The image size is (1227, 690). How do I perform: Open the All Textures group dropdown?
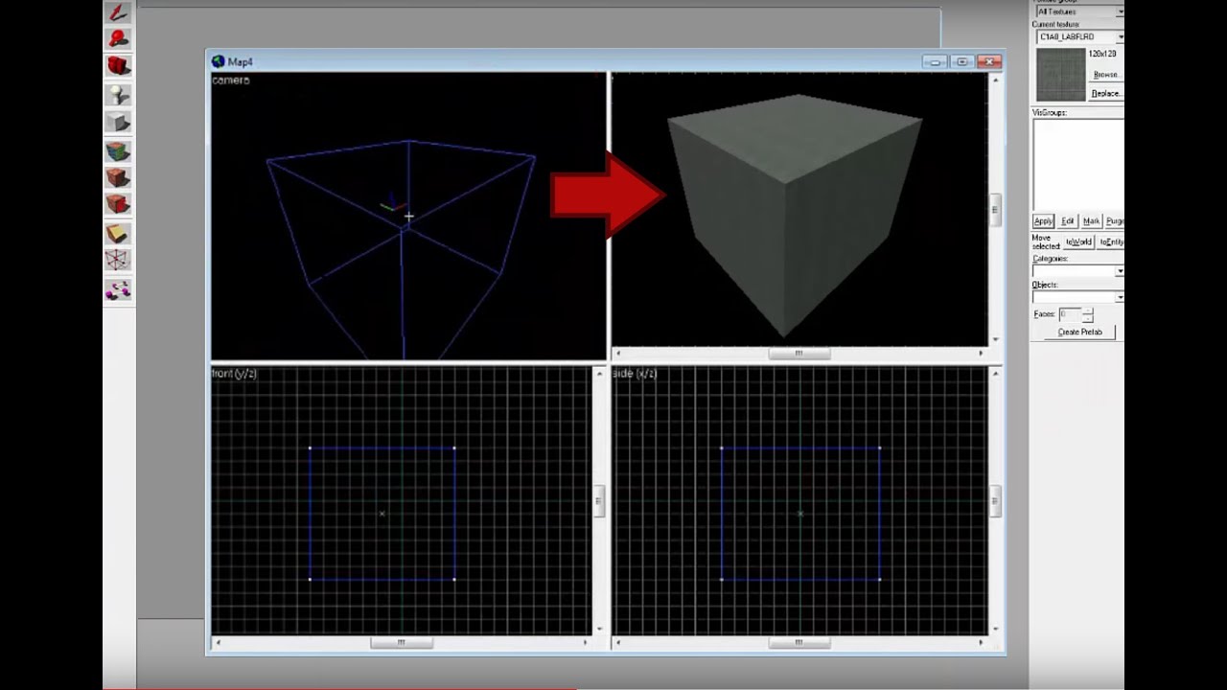(x=1079, y=11)
